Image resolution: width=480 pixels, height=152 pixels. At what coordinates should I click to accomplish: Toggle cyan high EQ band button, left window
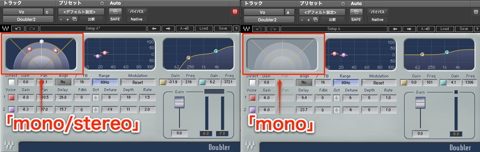201,82
